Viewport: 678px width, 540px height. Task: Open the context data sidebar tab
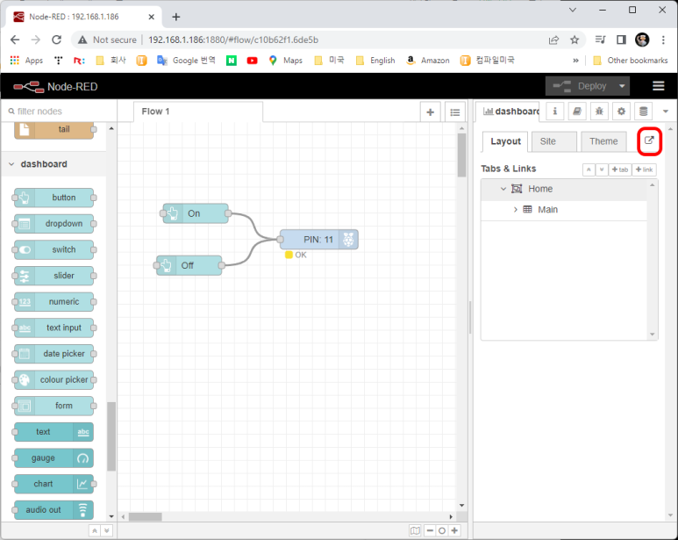click(643, 112)
